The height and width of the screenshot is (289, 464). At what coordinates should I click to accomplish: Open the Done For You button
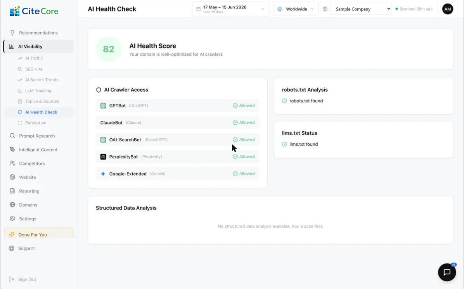(x=38, y=234)
